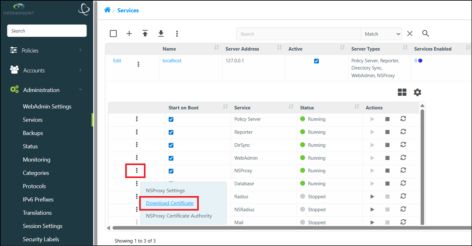The width and height of the screenshot is (472, 246).
Task: Toggle Start on Boot for DirSync
Action: click(x=171, y=145)
